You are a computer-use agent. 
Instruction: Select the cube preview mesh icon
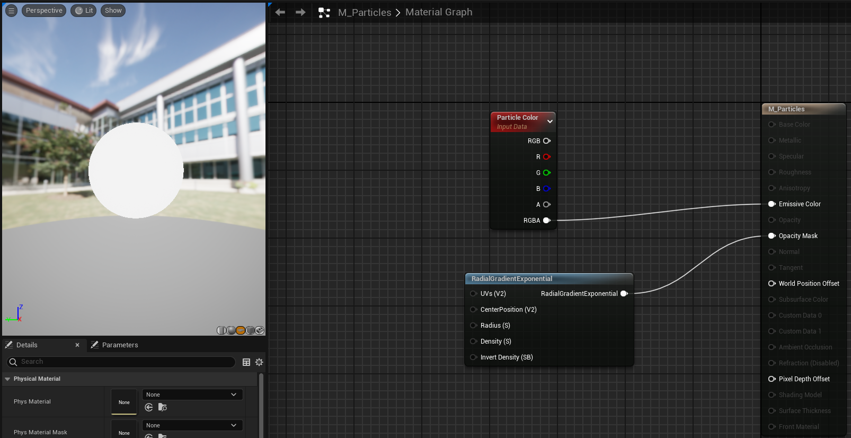coord(250,330)
